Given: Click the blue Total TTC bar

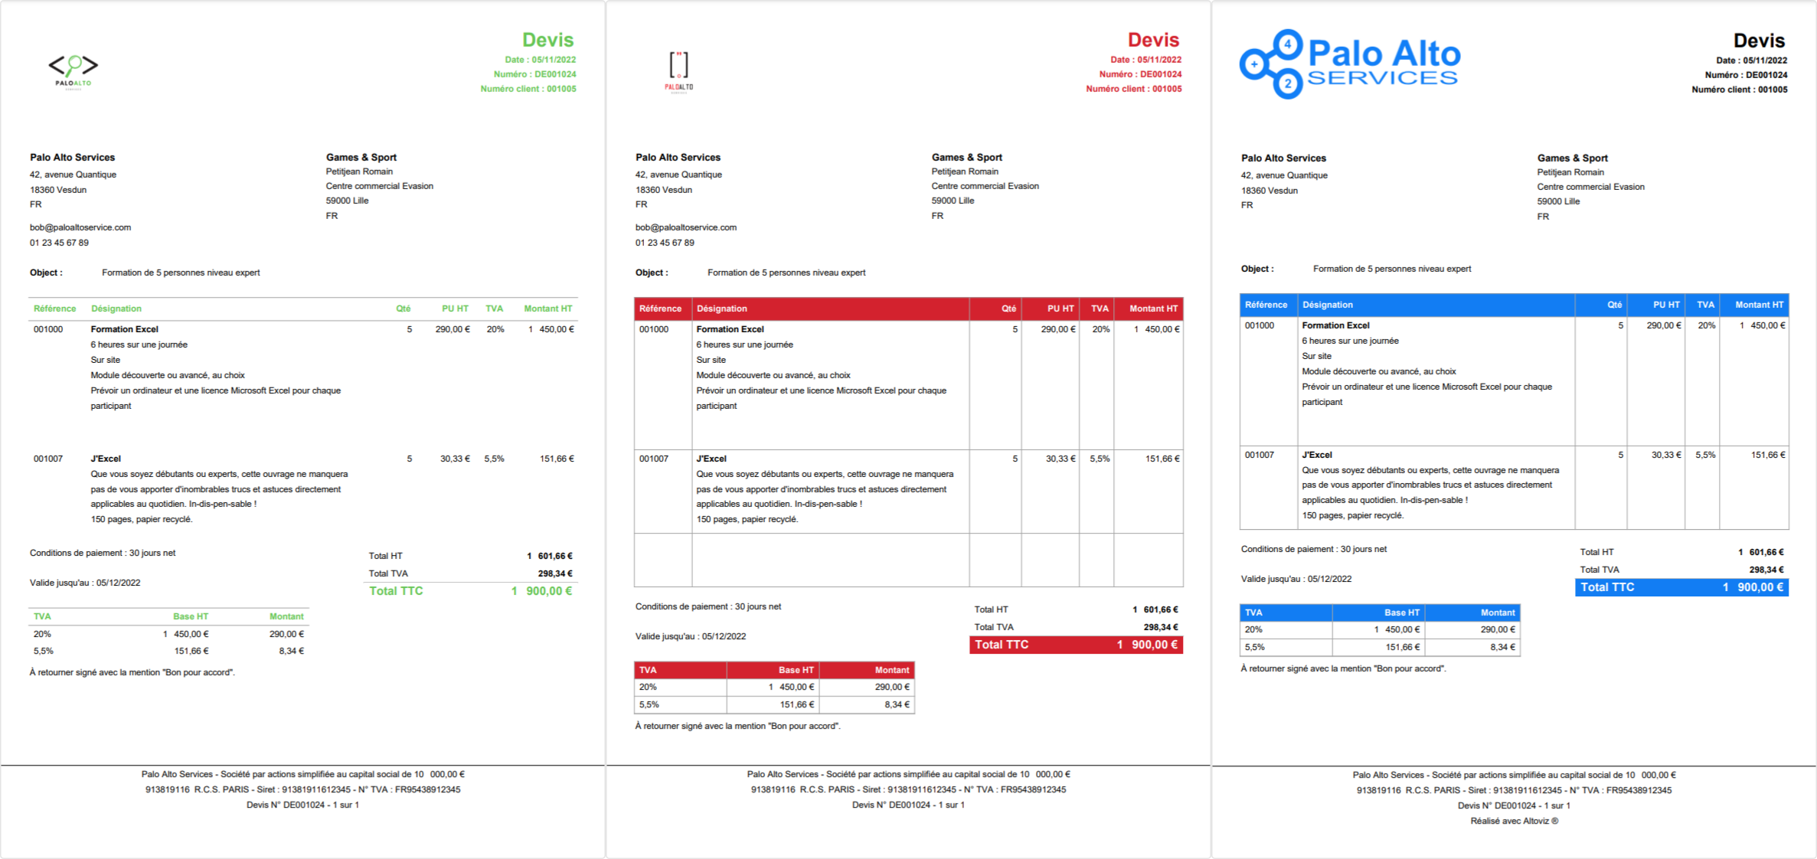Looking at the screenshot, I should 1681,587.
